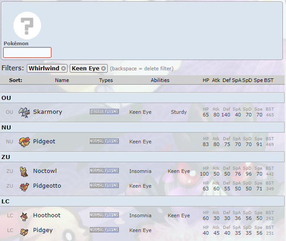This screenshot has height=241, width=286.
Task: Click Pidgeot's Normal type badge
Action: tap(97, 141)
